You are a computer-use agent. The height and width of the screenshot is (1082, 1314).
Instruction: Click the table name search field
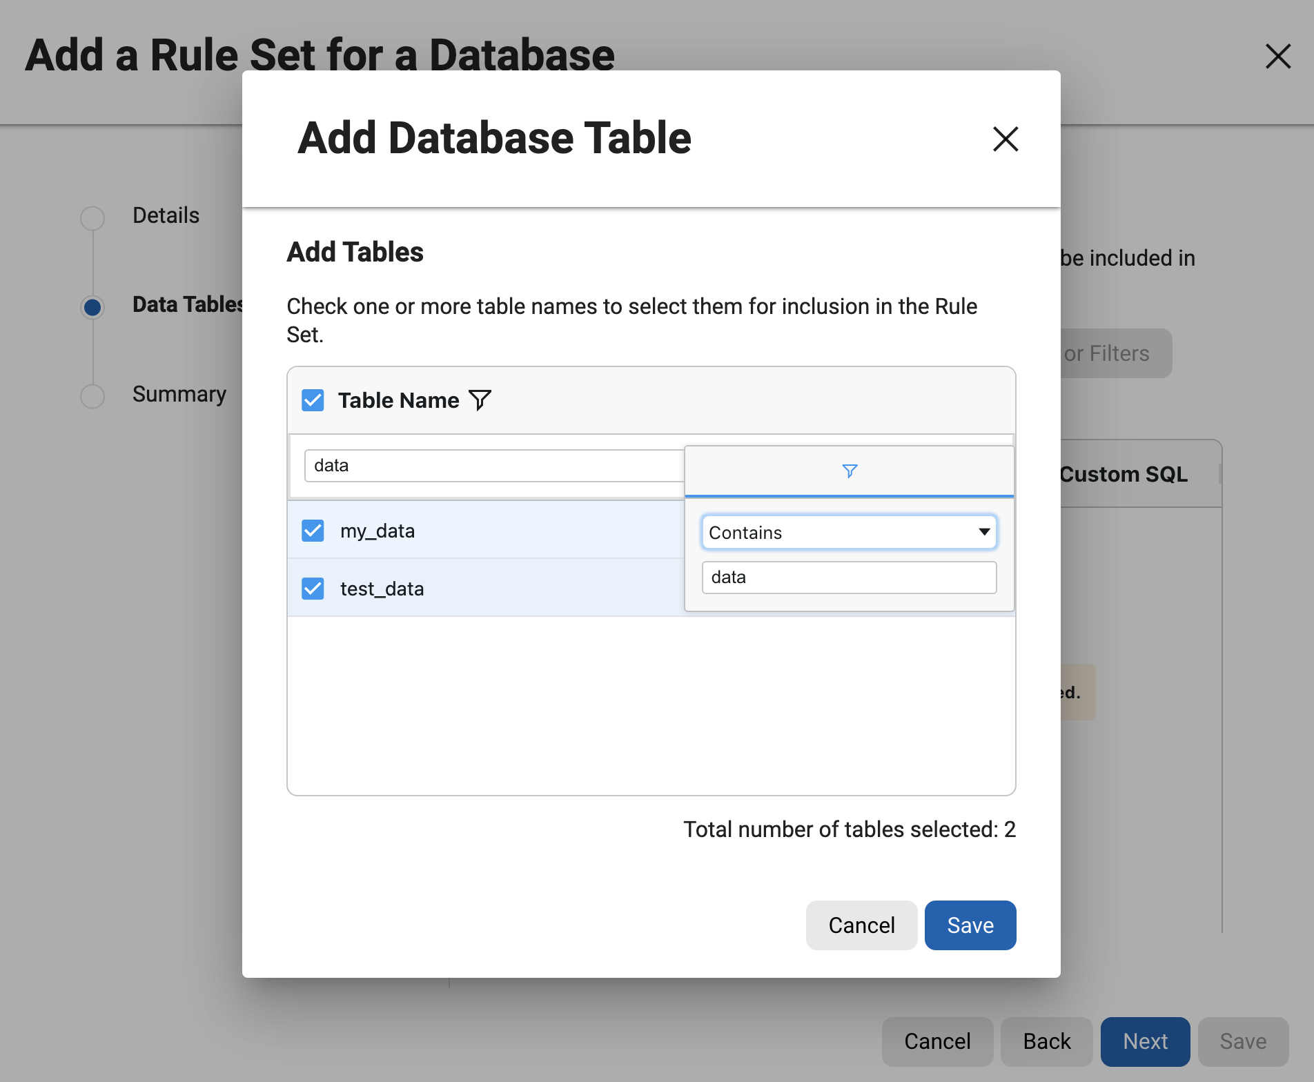(493, 466)
